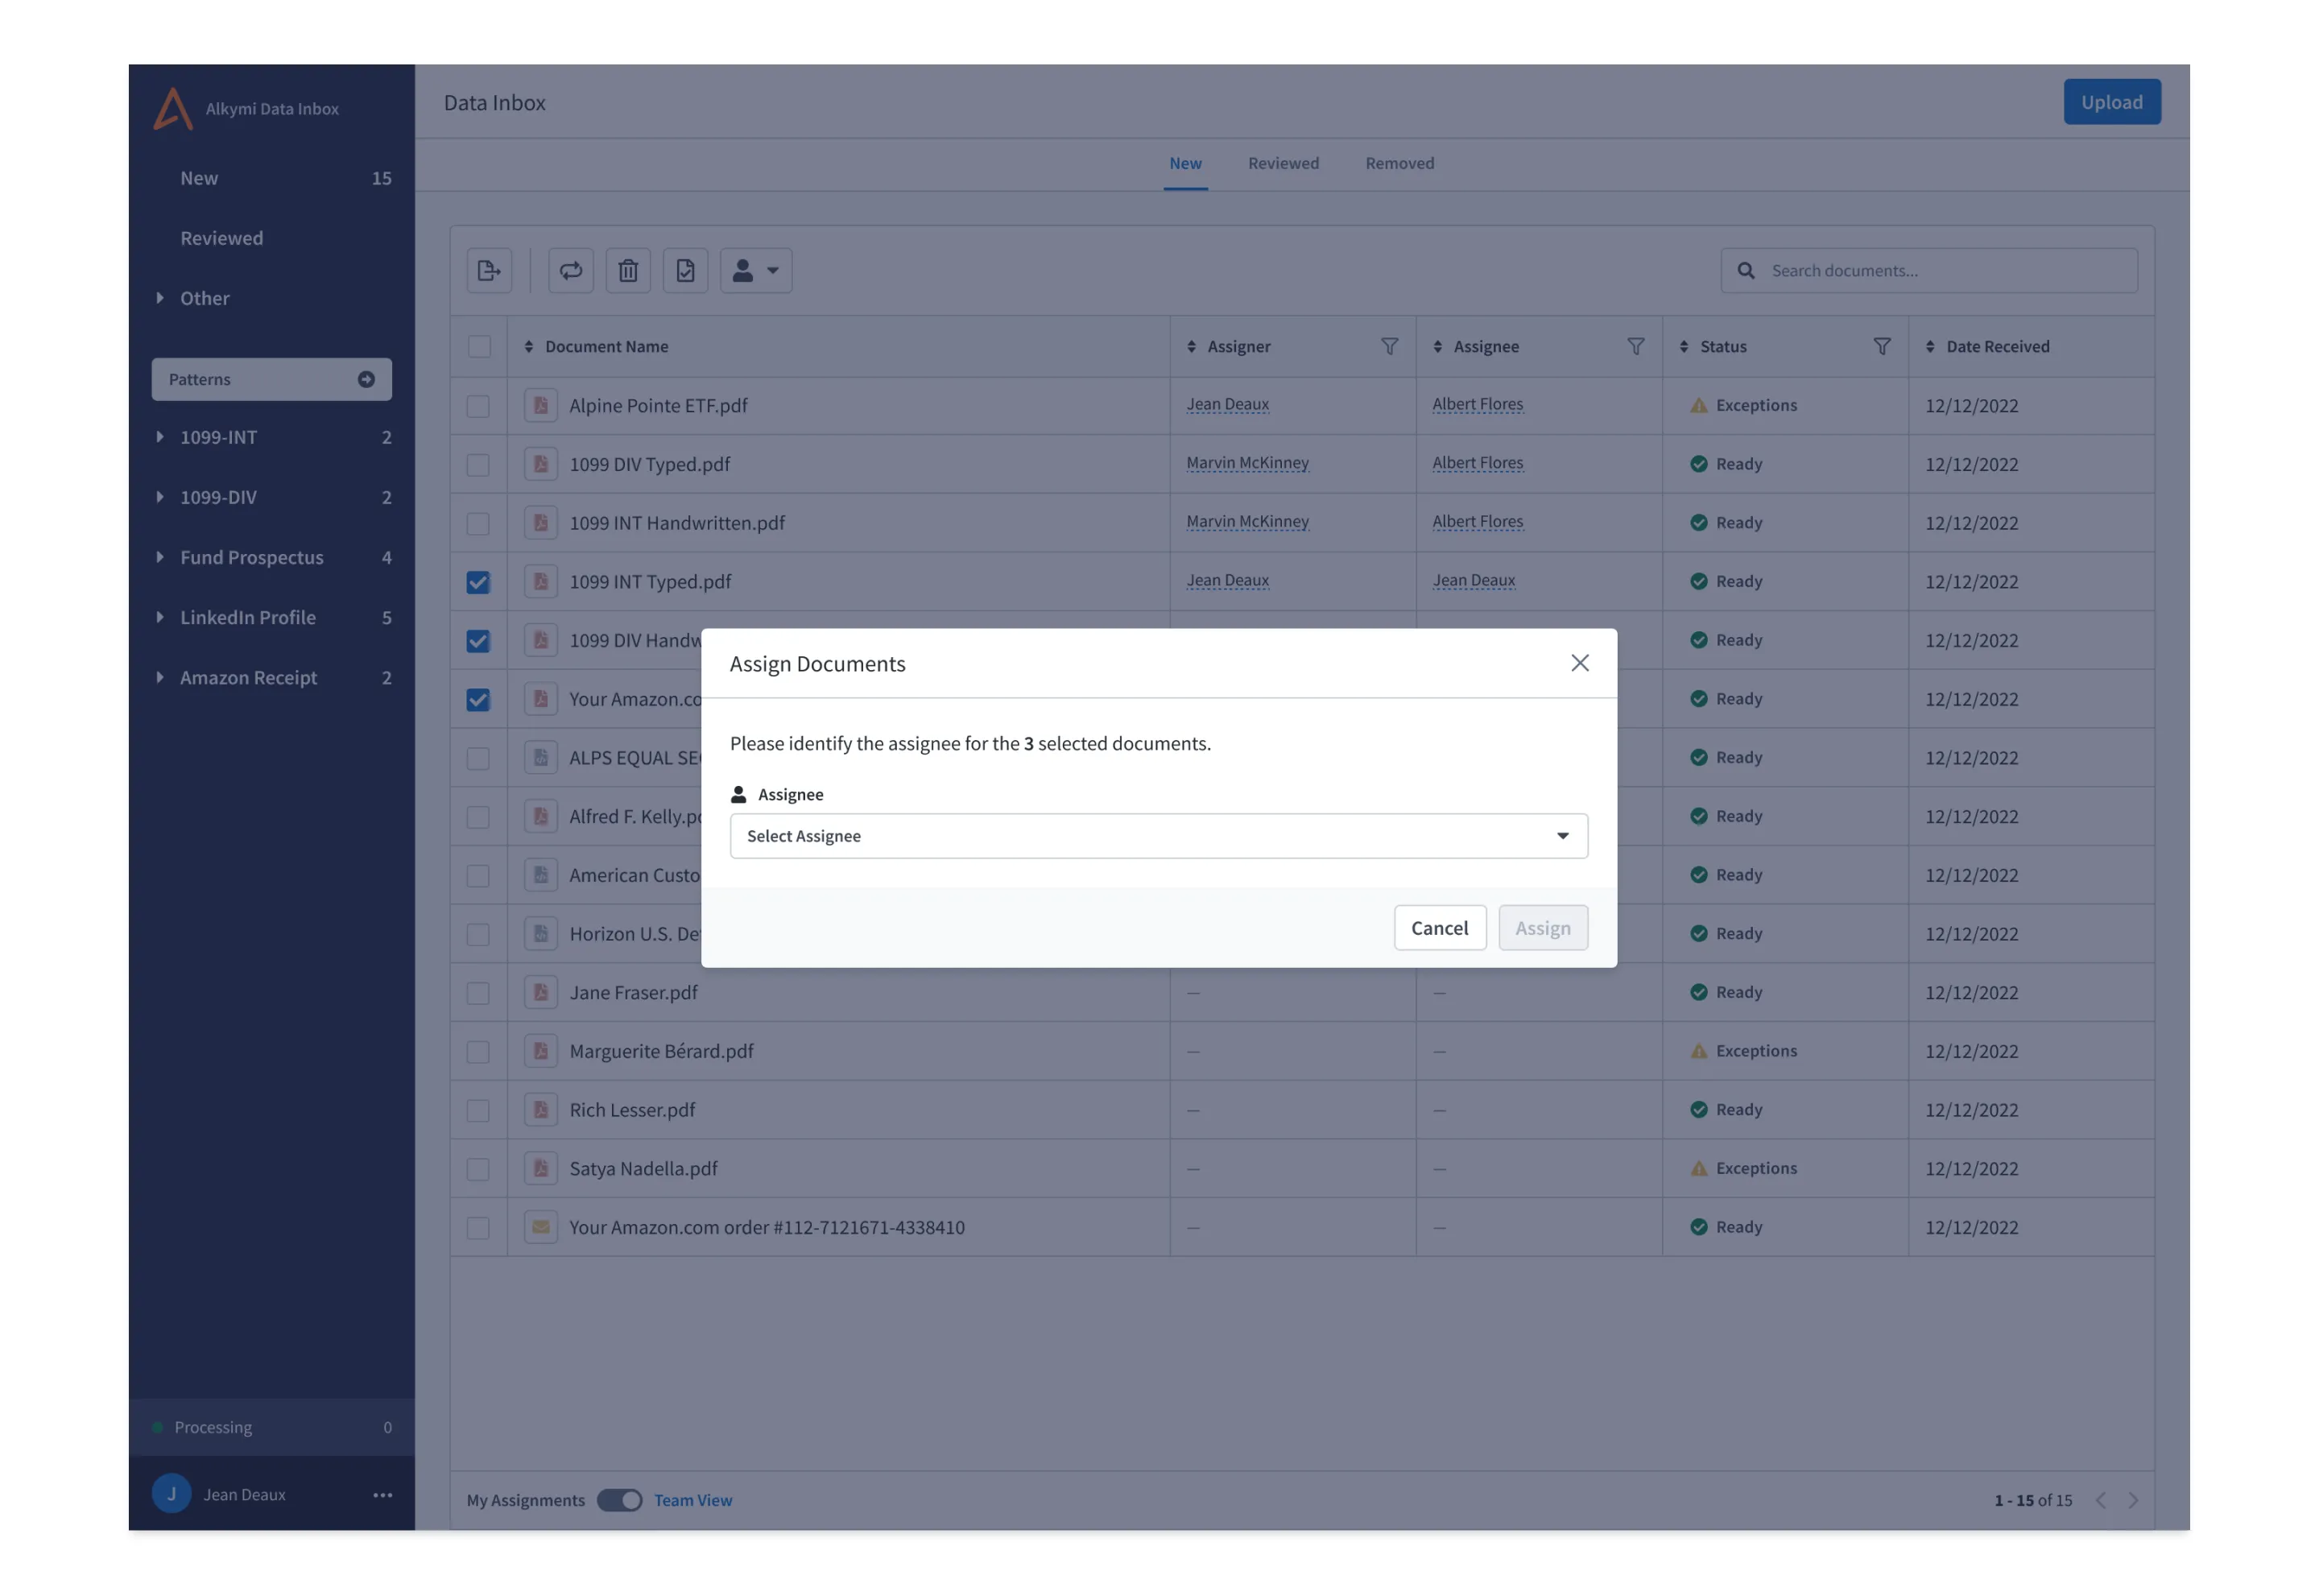The width and height of the screenshot is (2319, 1596).
Task: Expand the Amazon Receipt pattern
Action: (x=160, y=677)
